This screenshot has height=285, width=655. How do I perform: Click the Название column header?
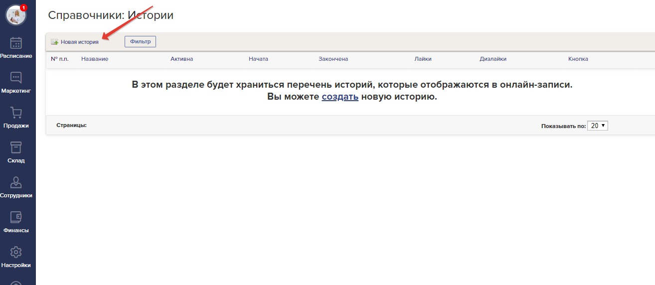(x=95, y=59)
